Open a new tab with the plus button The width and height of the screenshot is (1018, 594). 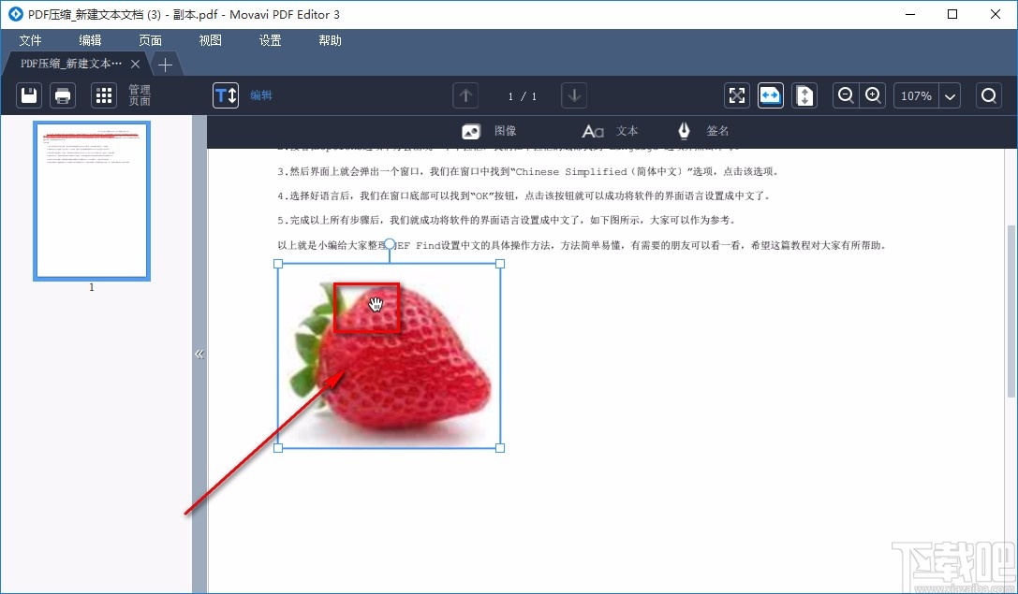(x=165, y=65)
